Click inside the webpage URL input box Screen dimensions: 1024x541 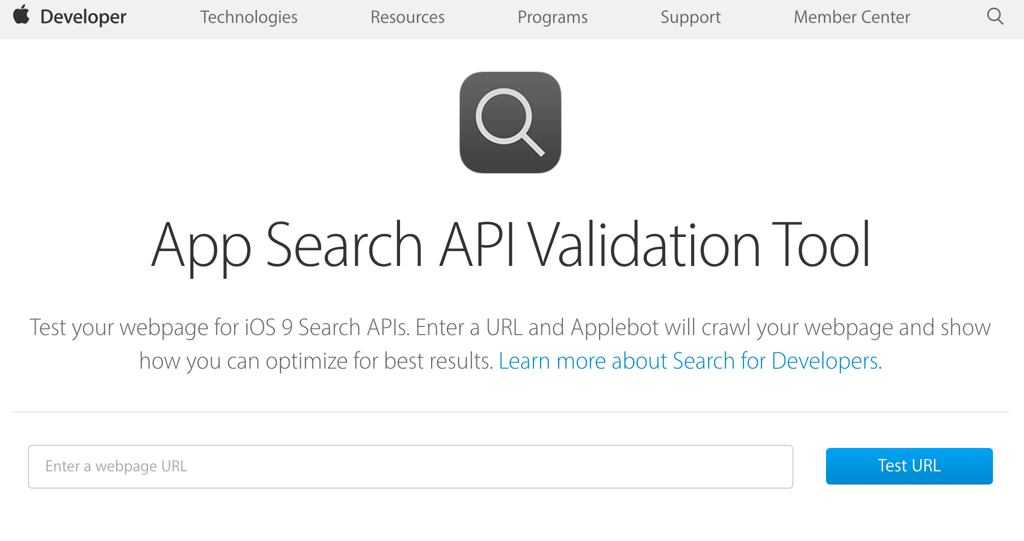click(411, 466)
